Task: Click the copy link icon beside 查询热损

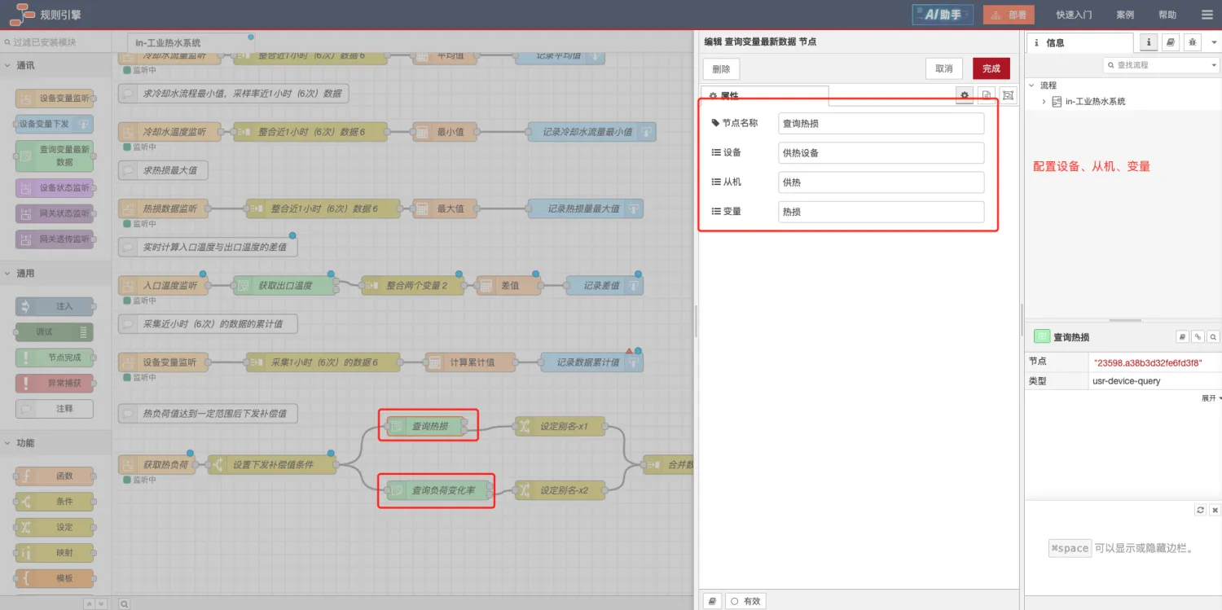Action: (x=1198, y=336)
